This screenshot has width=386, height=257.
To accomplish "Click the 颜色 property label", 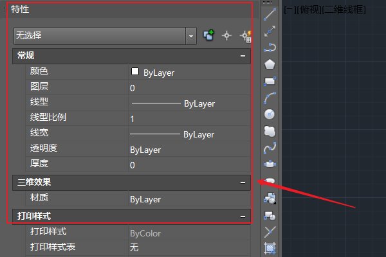I will [39, 71].
